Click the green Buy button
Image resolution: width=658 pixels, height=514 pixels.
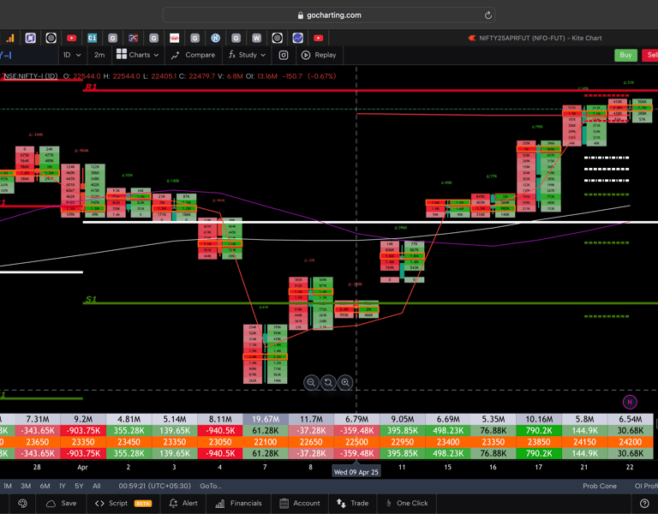pos(625,55)
